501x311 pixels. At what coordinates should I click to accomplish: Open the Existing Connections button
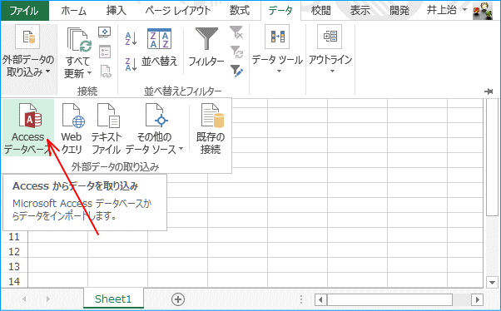coord(211,128)
